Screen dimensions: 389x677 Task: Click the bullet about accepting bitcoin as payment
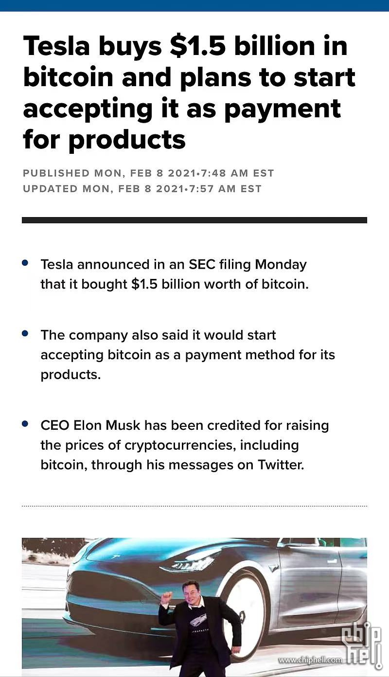188,355
